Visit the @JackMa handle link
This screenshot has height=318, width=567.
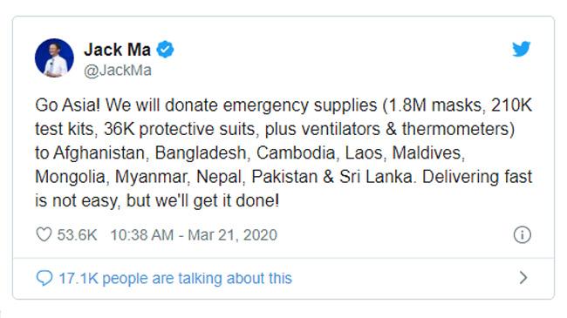118,70
